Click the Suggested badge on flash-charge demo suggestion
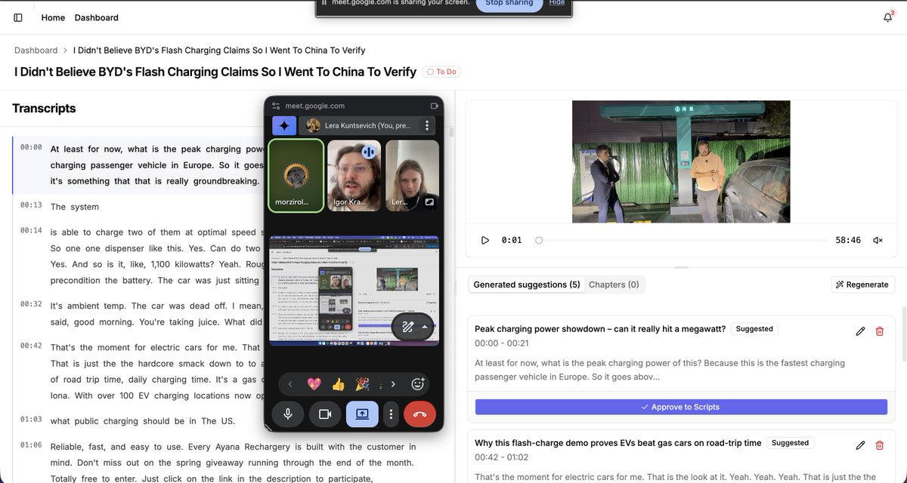The height and width of the screenshot is (483, 907). click(790, 443)
